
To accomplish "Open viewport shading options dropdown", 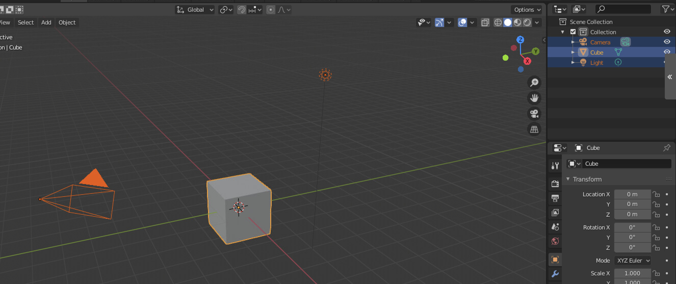I will pos(537,23).
